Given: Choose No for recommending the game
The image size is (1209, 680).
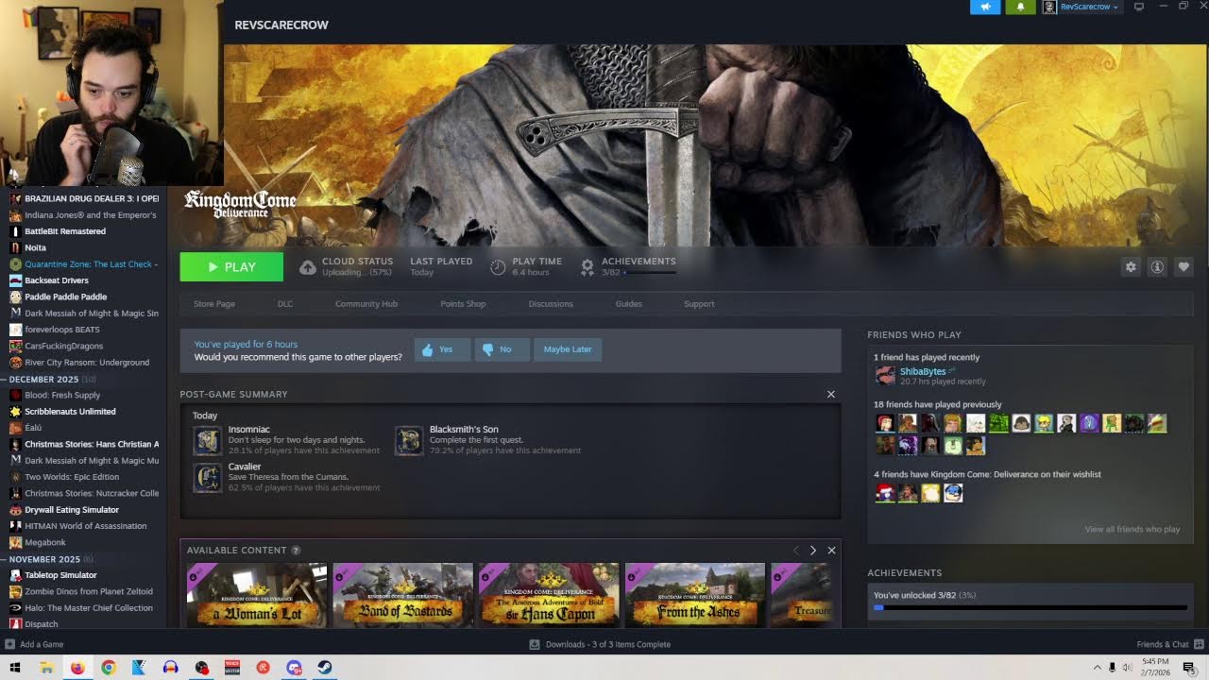Looking at the screenshot, I should (x=501, y=349).
